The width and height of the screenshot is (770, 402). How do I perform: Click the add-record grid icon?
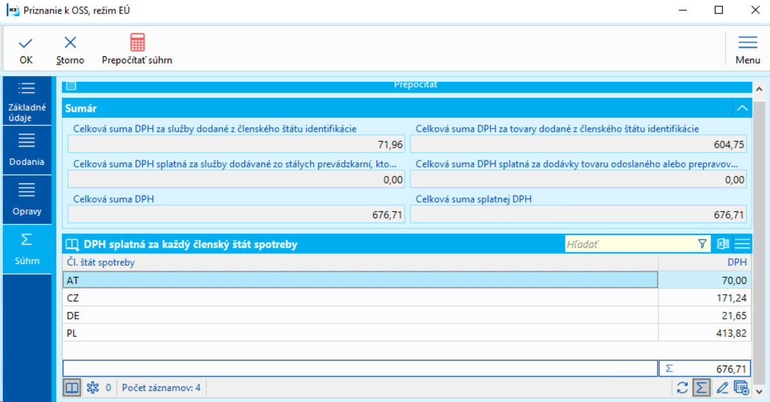[x=742, y=387]
